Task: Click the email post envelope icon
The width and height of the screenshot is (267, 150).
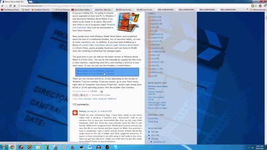Action: point(101,92)
